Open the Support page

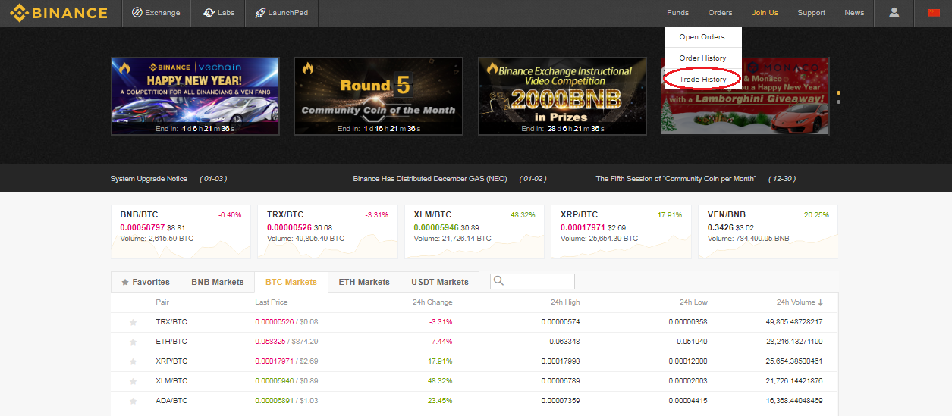(811, 13)
